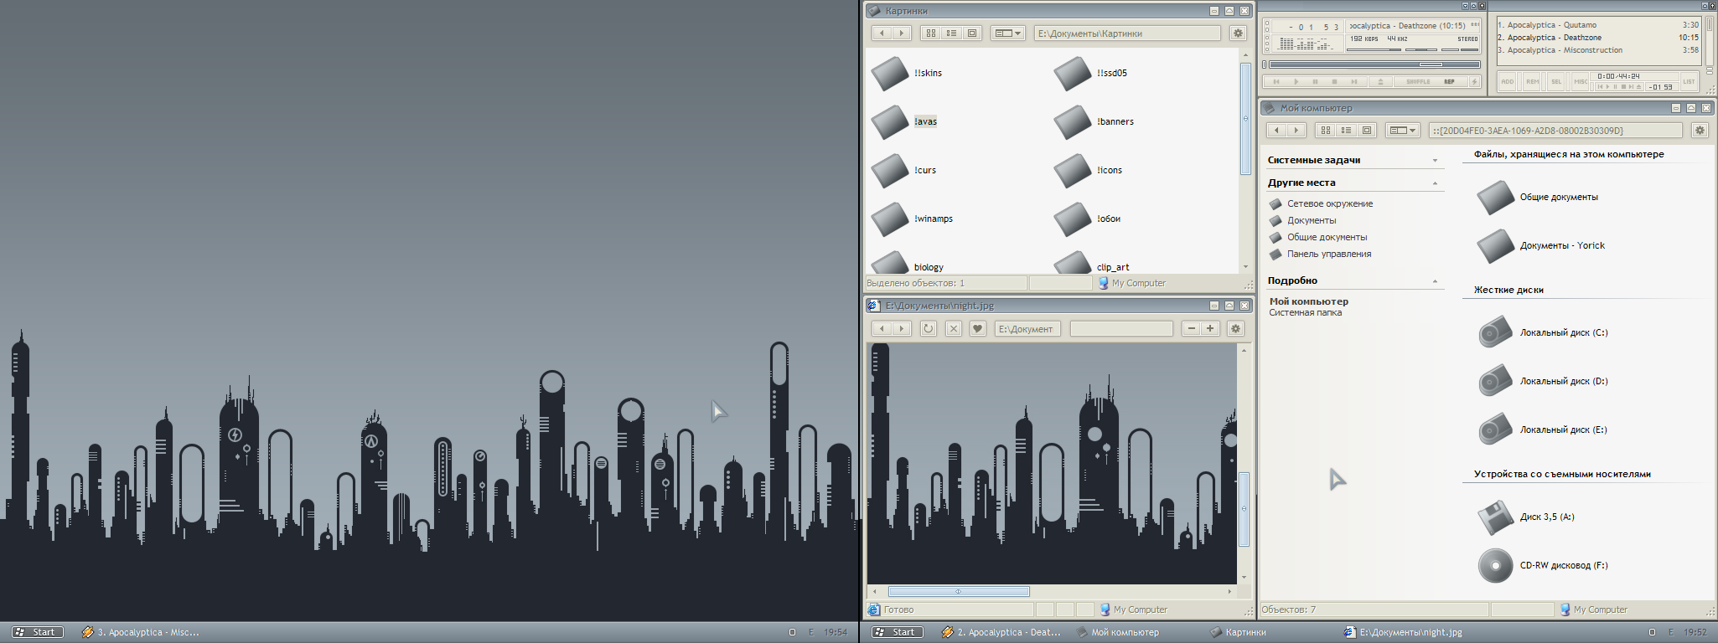Click Back in the night.jpg browser window
The height and width of the screenshot is (643, 1718).
882,329
